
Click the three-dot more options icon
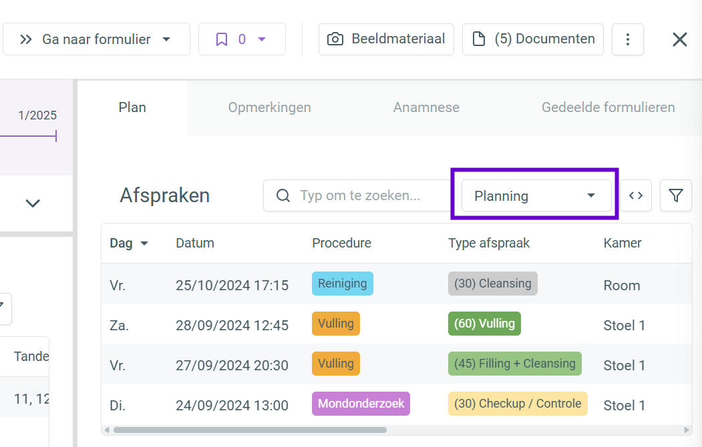click(627, 39)
